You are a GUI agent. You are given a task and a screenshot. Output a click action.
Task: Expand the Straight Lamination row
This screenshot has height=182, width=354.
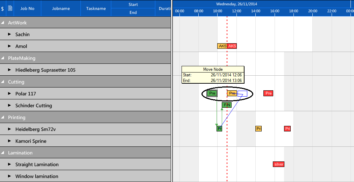(x=9, y=164)
